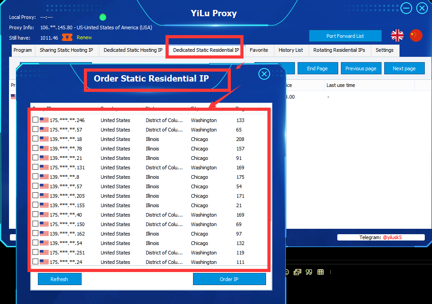Click the balance amount 1011.46
This screenshot has height=304, width=432.
click(49, 38)
